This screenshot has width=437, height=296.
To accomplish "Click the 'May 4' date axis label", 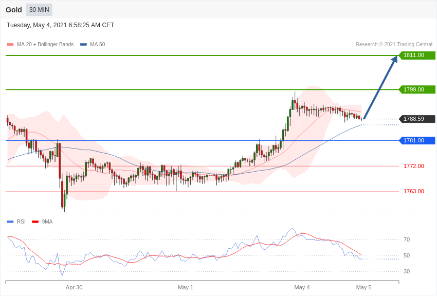I will [x=302, y=287].
